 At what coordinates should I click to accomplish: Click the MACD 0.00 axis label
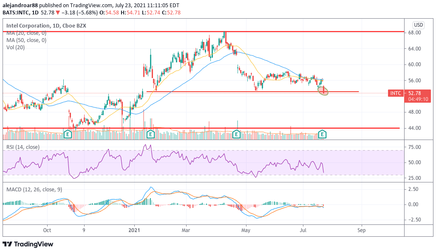413,204
